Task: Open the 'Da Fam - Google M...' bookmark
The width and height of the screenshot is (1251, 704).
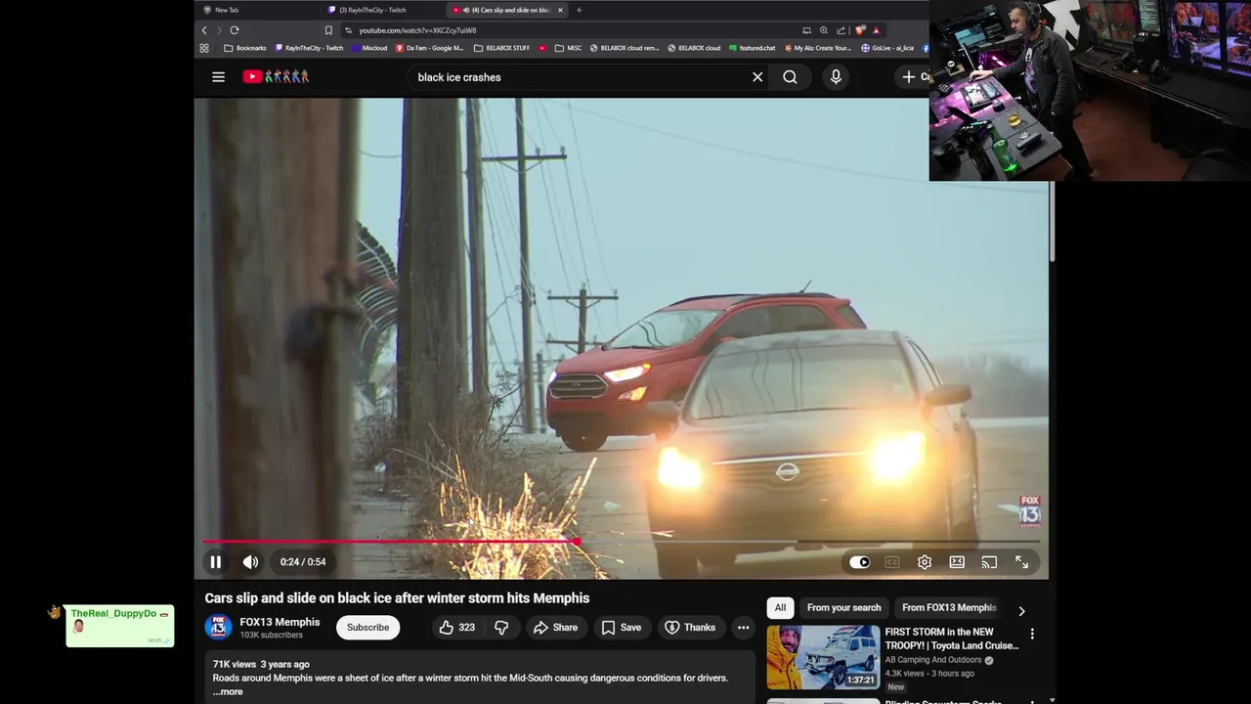Action: pos(429,48)
